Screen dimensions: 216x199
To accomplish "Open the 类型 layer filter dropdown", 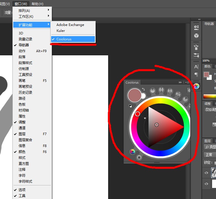I will click(210, 147).
